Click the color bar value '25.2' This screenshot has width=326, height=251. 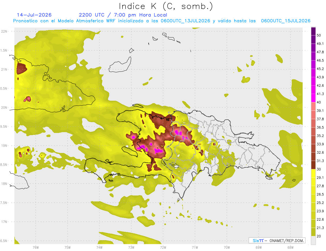321,203
